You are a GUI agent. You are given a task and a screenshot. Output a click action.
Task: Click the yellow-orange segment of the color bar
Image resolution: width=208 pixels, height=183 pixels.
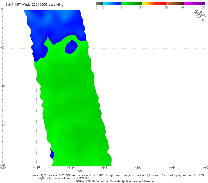pos(149,3)
